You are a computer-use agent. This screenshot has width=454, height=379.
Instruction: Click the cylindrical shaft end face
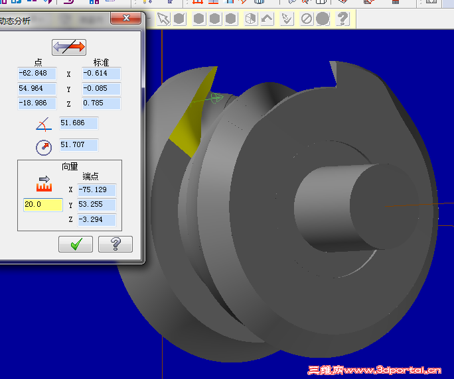[384, 206]
